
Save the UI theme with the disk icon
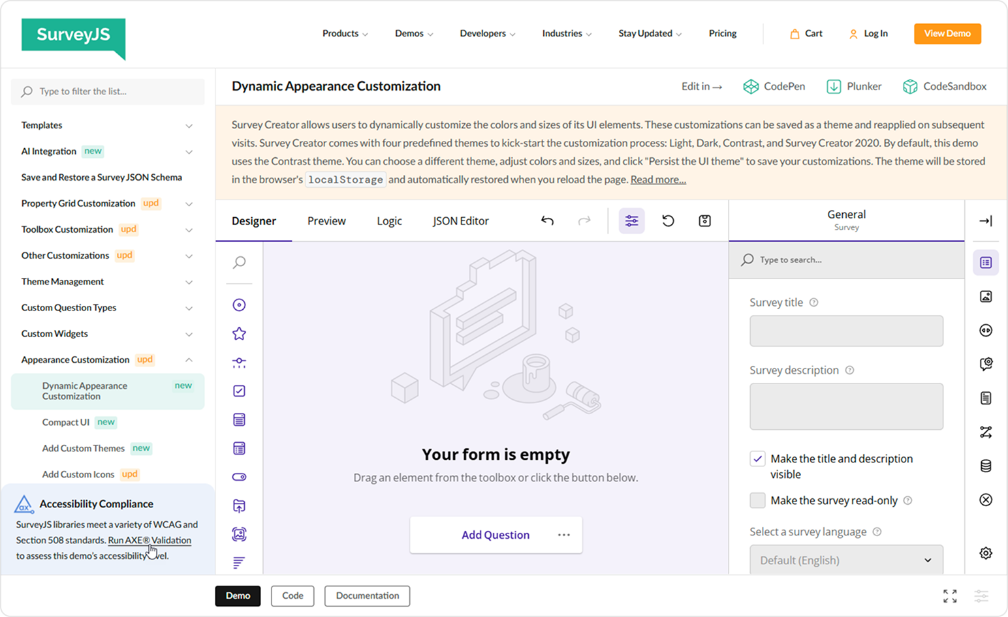[x=704, y=220]
